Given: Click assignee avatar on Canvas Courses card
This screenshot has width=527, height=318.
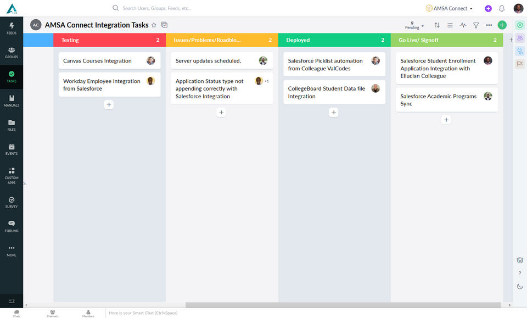Looking at the screenshot, I should (150, 60).
